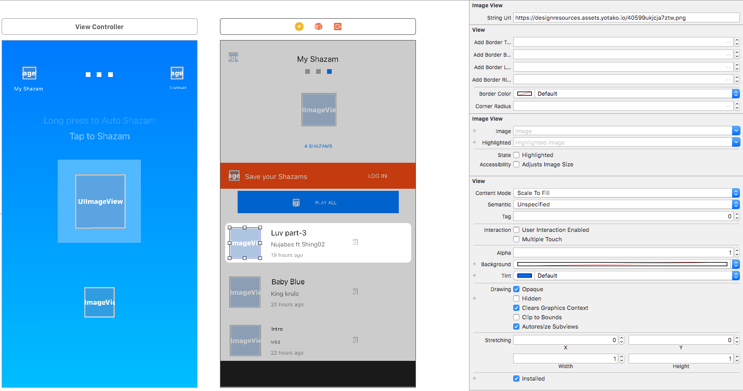
Task: Click Long press to Auto Shazam label
Action: [x=99, y=121]
